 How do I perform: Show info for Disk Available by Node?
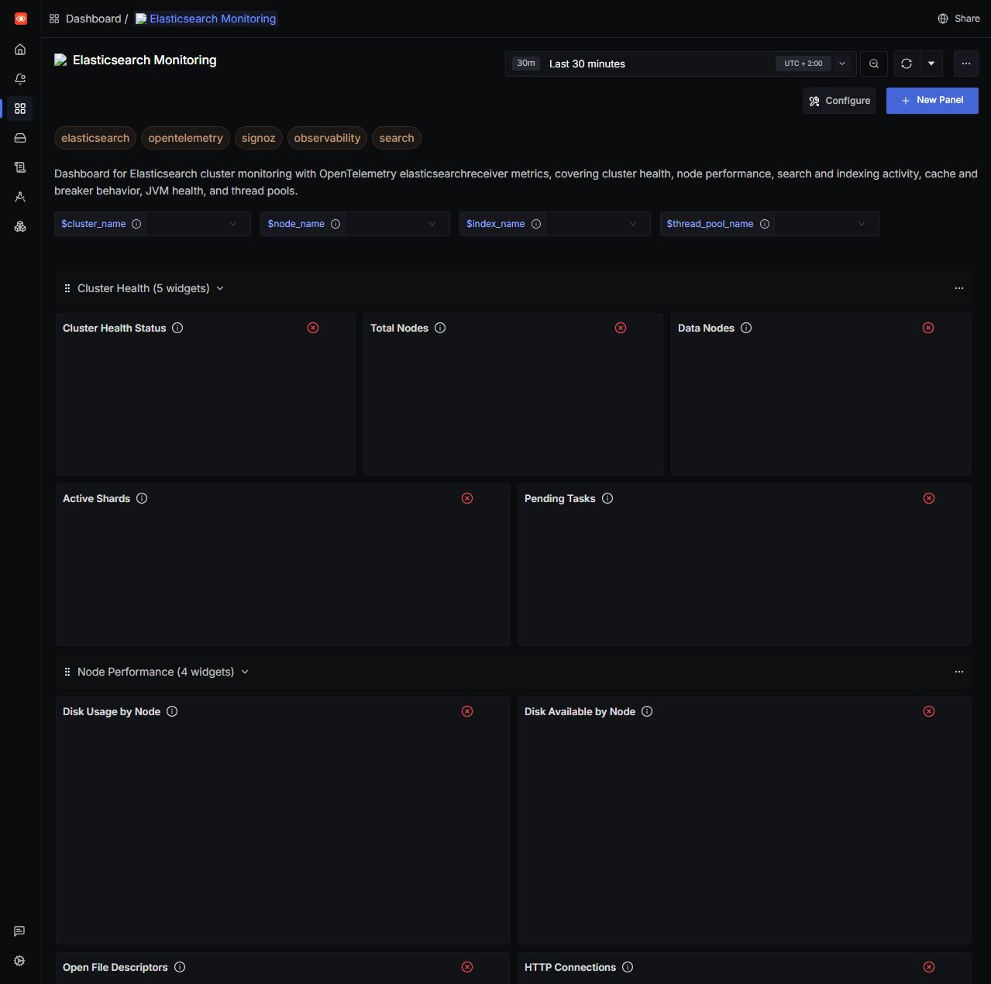click(647, 711)
